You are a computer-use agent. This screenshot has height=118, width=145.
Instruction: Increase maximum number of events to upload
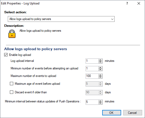coord(100,75)
